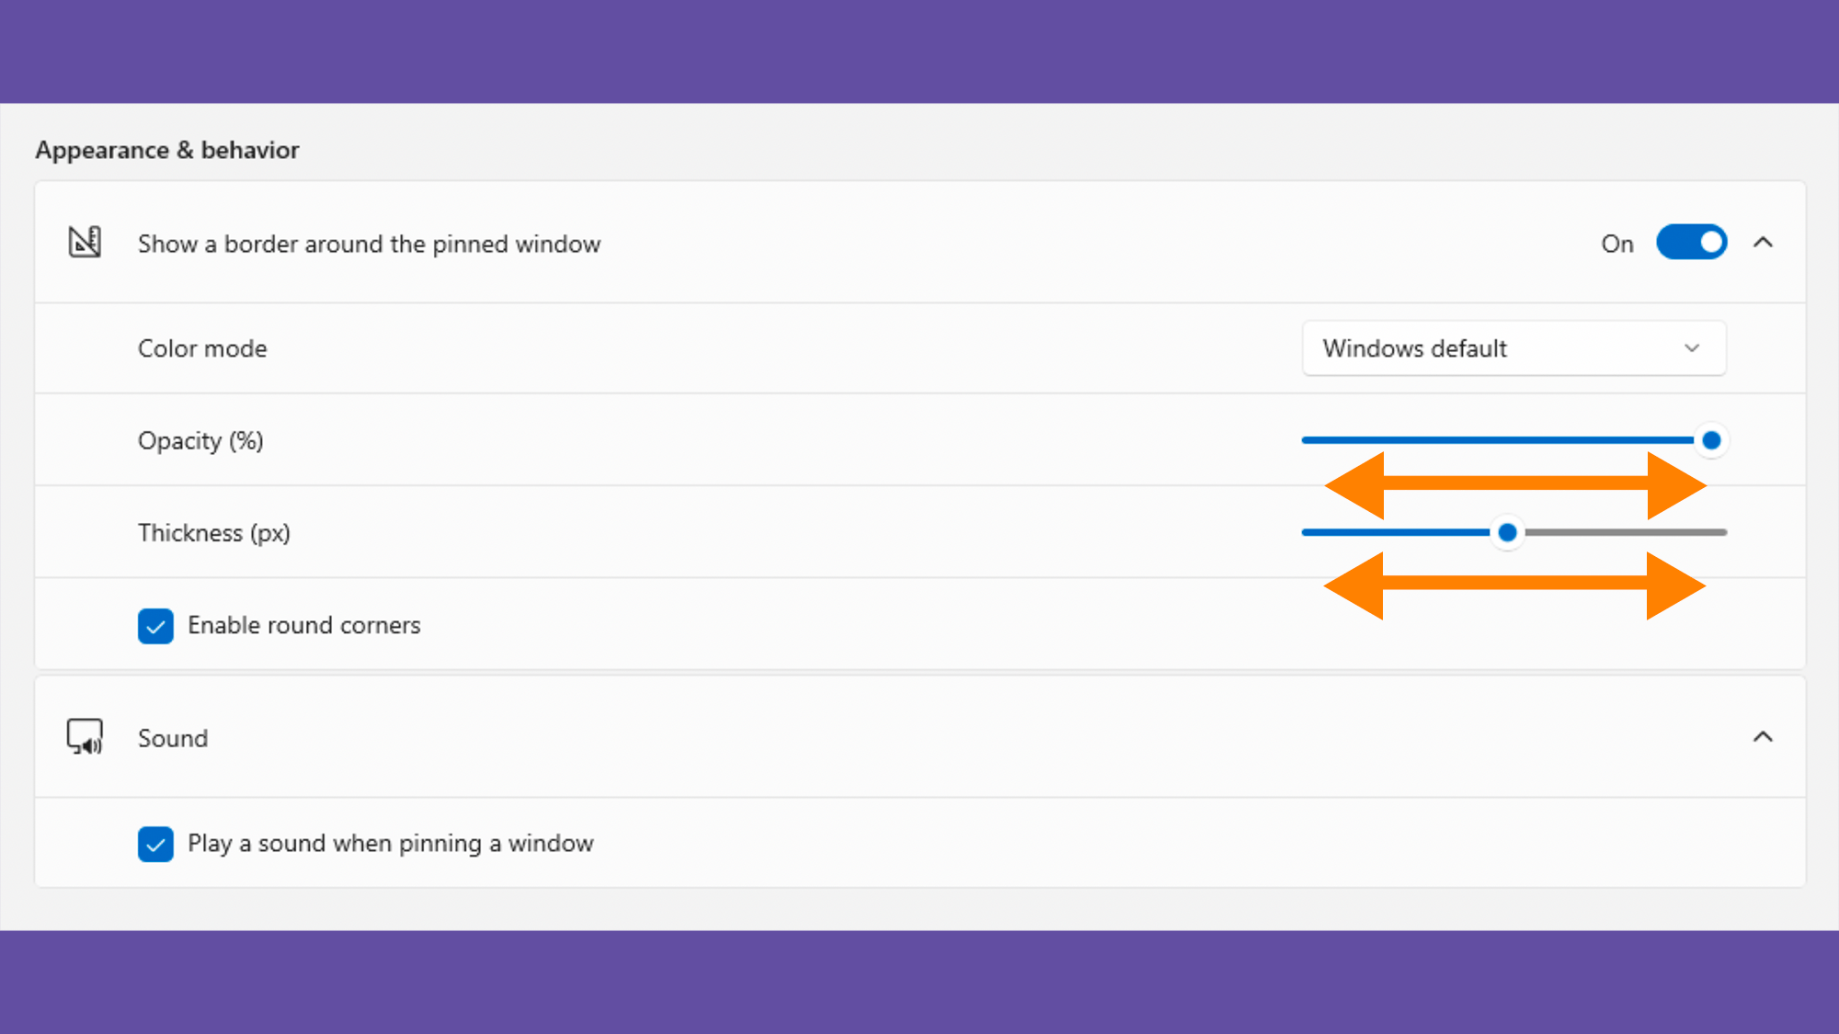
Task: Click the Color mode label
Action: point(202,348)
